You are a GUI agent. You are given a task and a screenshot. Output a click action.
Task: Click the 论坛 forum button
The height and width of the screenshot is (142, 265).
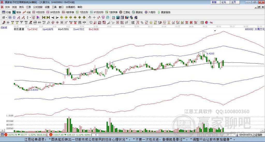point(225,2)
